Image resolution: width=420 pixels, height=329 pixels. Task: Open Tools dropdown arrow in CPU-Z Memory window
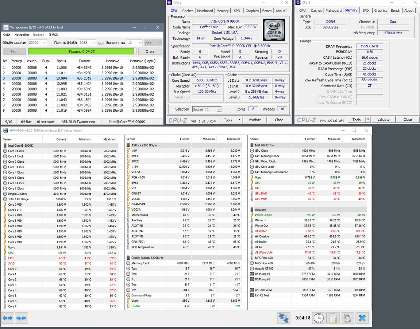368,120
